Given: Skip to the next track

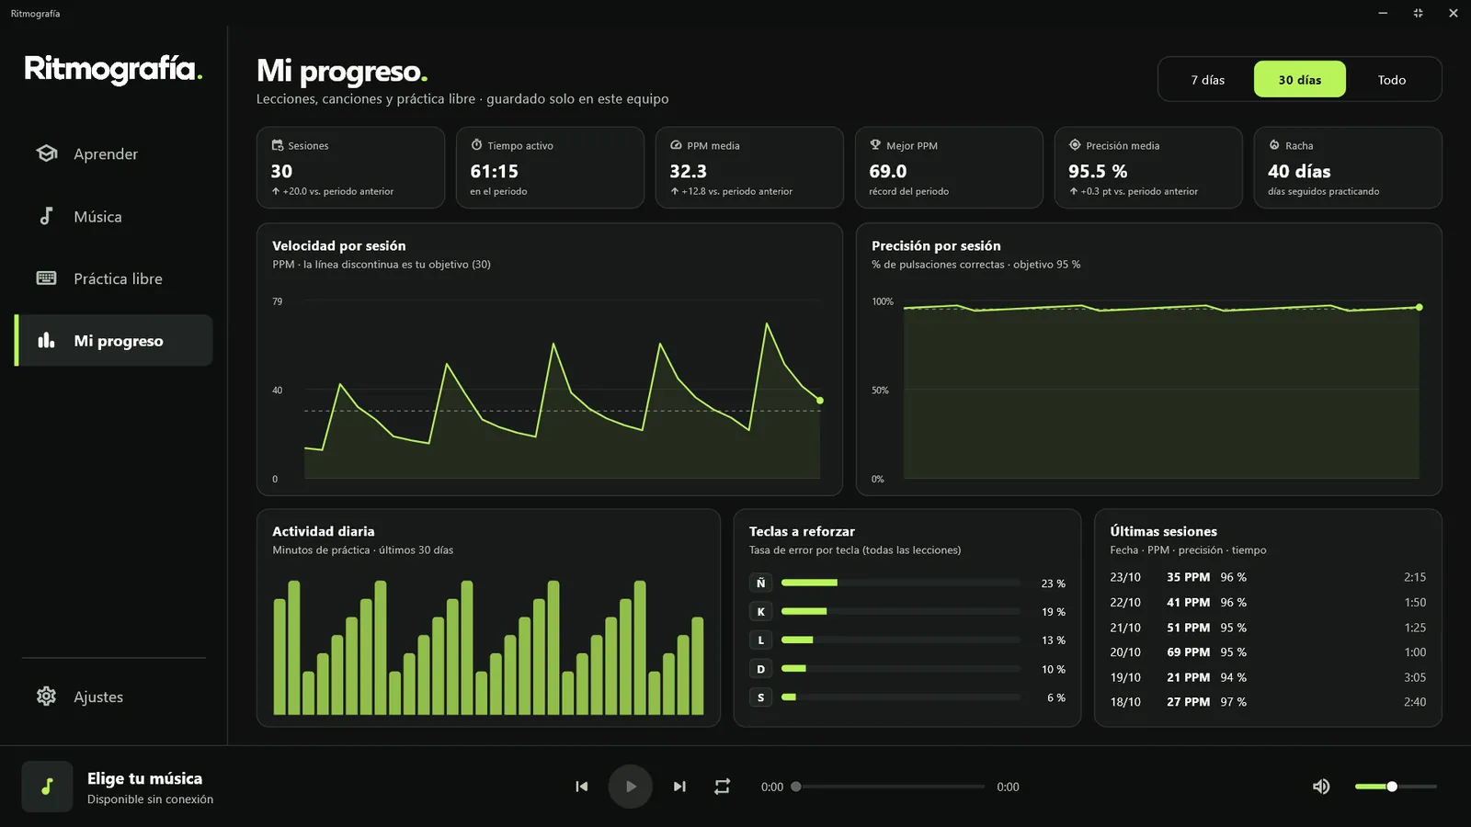Looking at the screenshot, I should pos(679,787).
